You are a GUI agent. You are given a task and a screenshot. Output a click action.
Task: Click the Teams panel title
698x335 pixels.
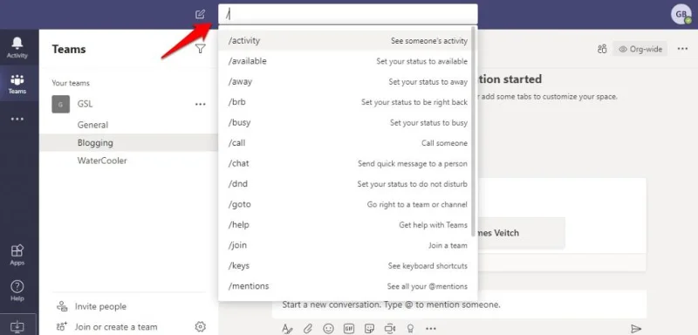click(x=69, y=49)
